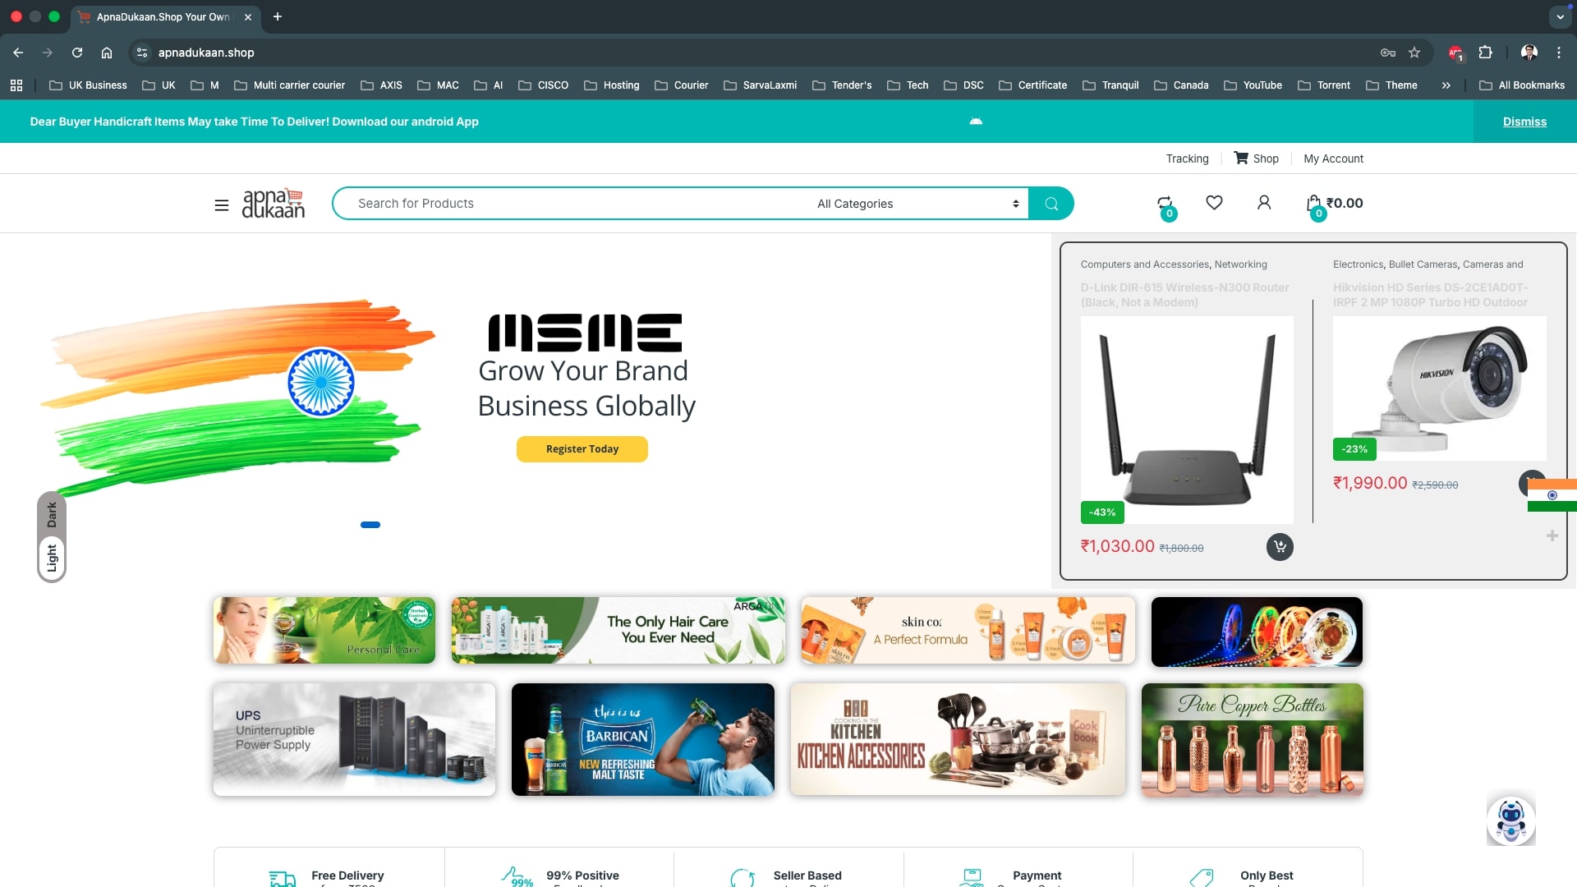The height and width of the screenshot is (887, 1577).
Task: Click the user account profile icon
Action: click(x=1264, y=202)
